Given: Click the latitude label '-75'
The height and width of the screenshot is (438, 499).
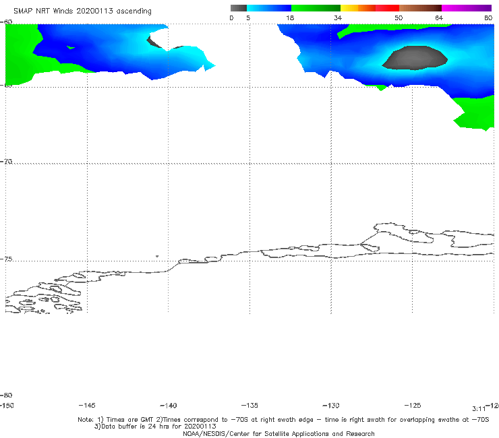Looking at the screenshot, I should coord(6,259).
